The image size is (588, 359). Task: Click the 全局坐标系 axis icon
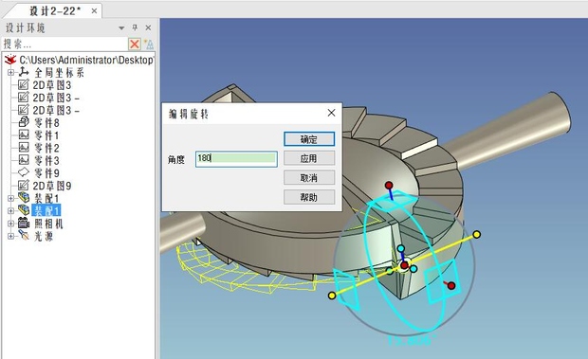24,71
